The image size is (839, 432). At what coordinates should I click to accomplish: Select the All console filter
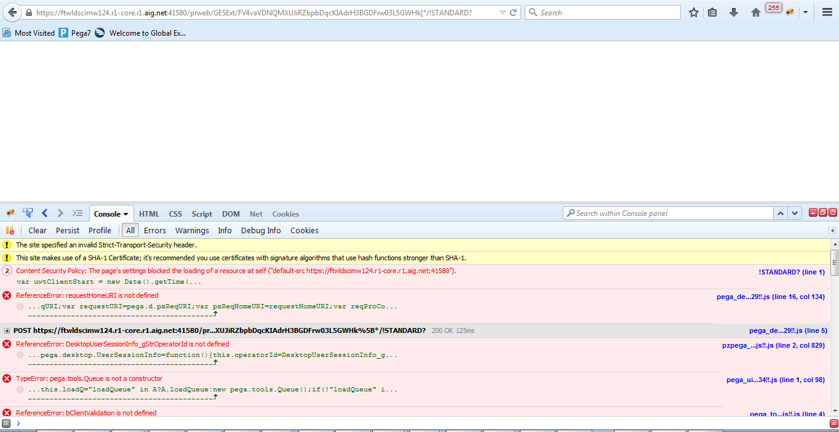[130, 230]
